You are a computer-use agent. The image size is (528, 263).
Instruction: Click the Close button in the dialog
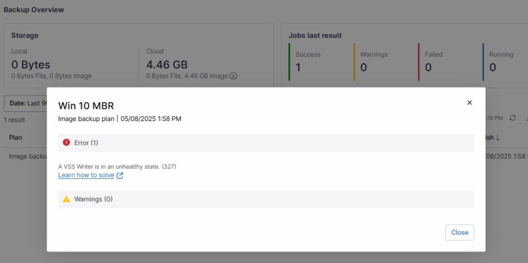coord(459,232)
